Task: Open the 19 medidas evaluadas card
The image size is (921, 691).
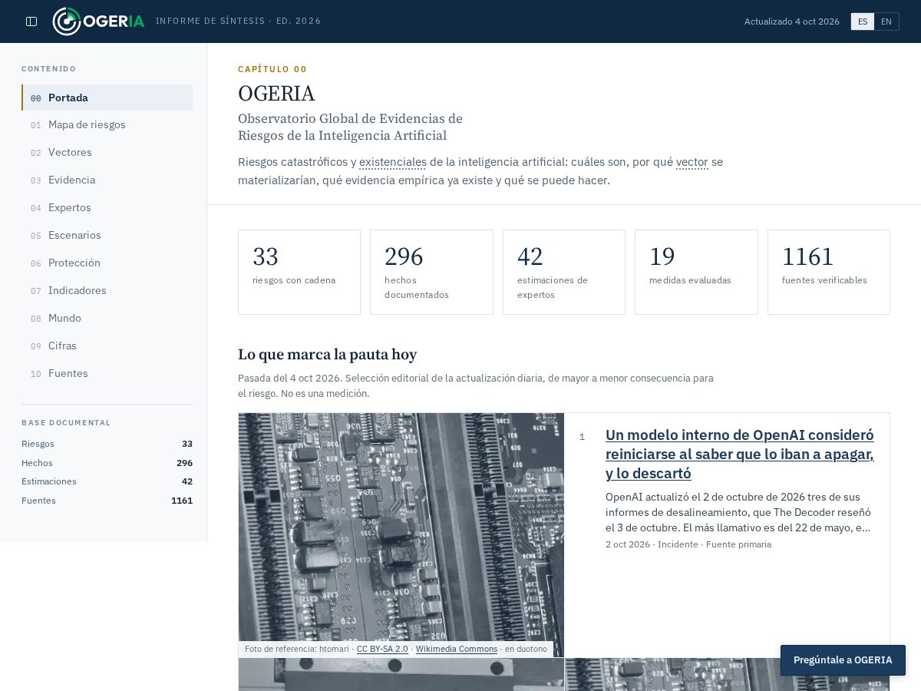Action: click(696, 272)
